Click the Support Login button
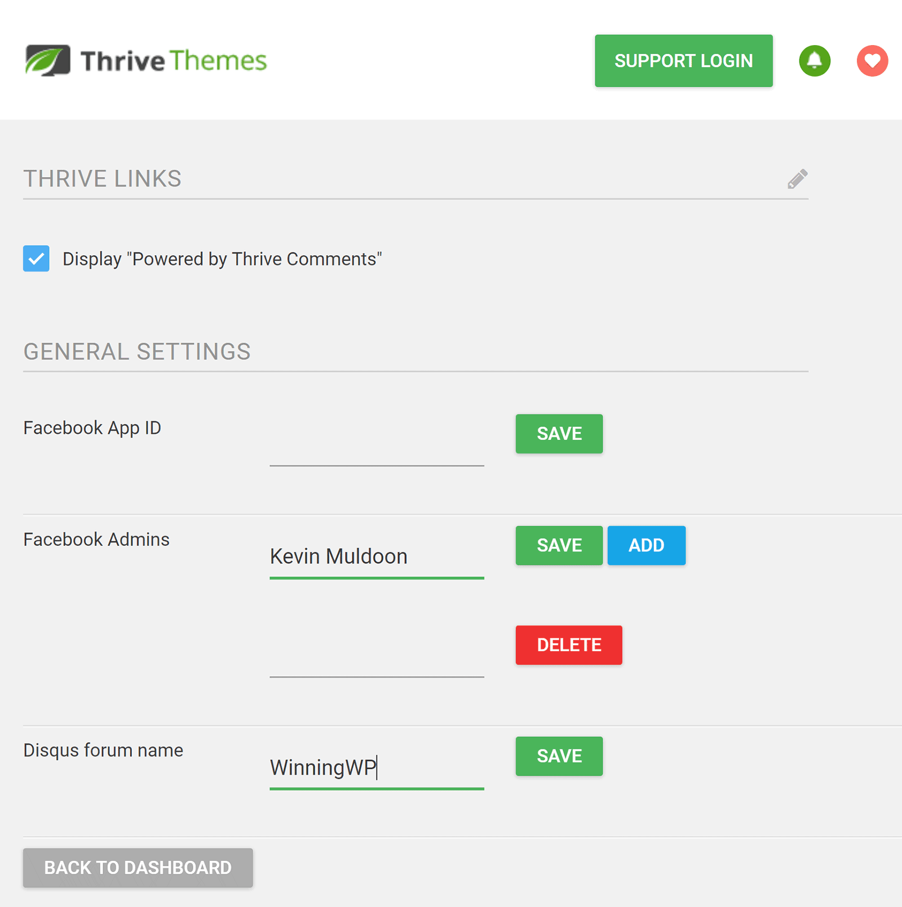The image size is (902, 907). 683,61
